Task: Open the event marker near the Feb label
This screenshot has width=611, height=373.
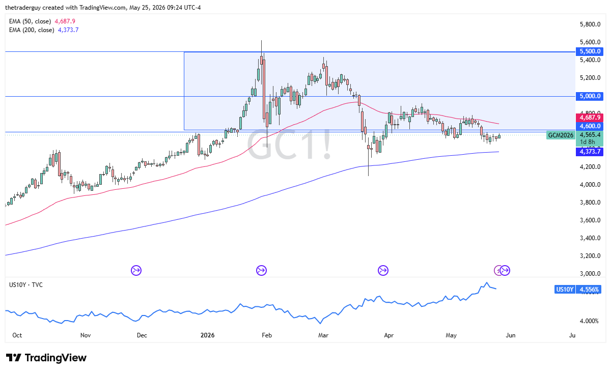Action: click(261, 270)
